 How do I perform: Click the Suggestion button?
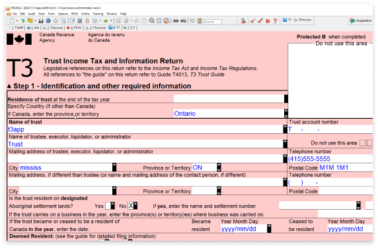click(360, 20)
